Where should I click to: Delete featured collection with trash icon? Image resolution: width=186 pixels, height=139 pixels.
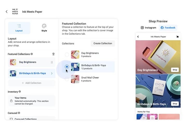coord(53,54)
